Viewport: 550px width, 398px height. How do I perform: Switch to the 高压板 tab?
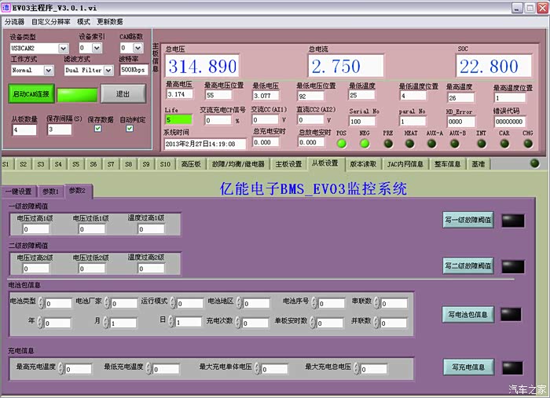[x=192, y=164]
